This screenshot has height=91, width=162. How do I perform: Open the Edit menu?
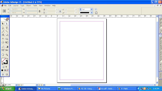10,6
